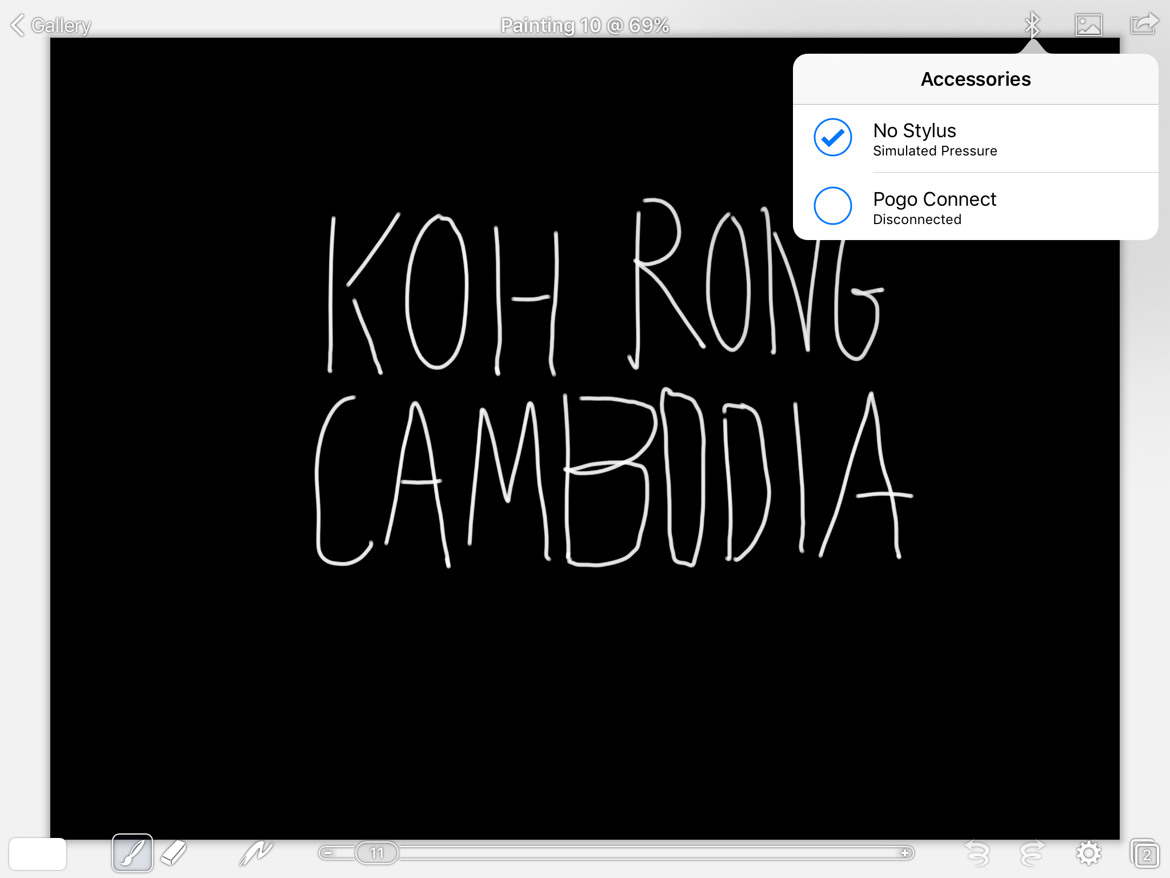Open the settings gear
1170x878 pixels.
(1088, 853)
